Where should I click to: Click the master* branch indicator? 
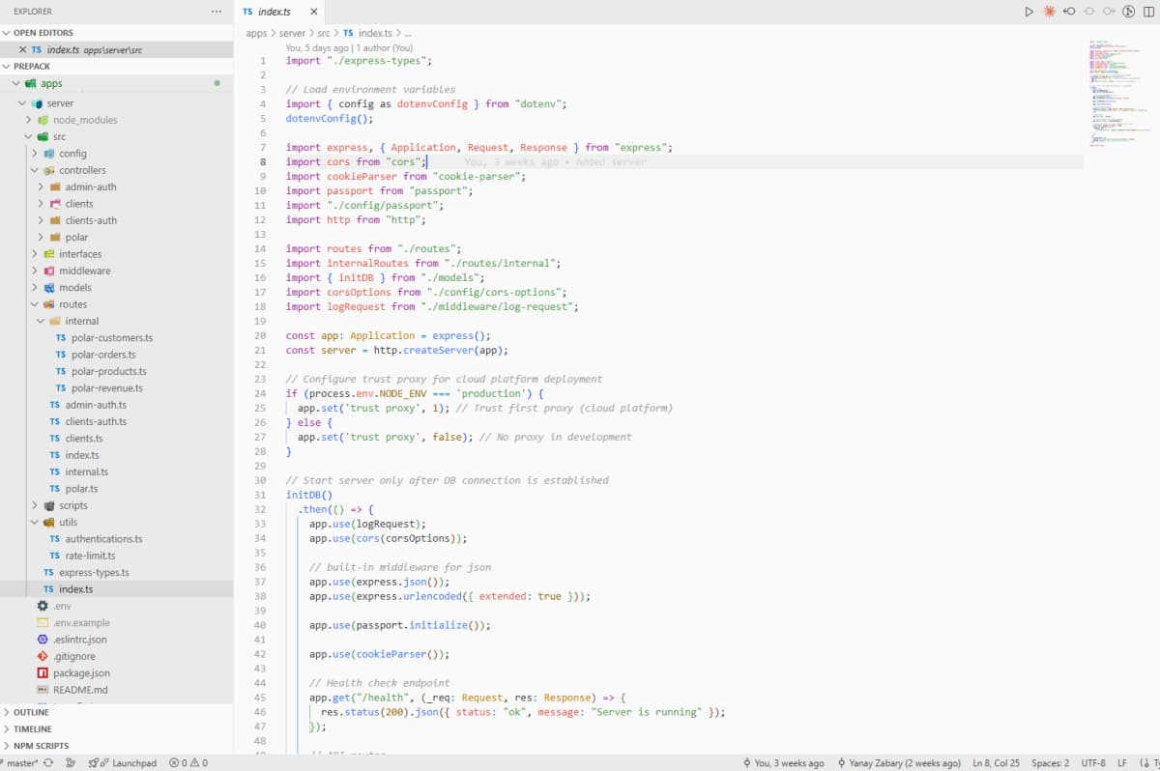[x=21, y=762]
